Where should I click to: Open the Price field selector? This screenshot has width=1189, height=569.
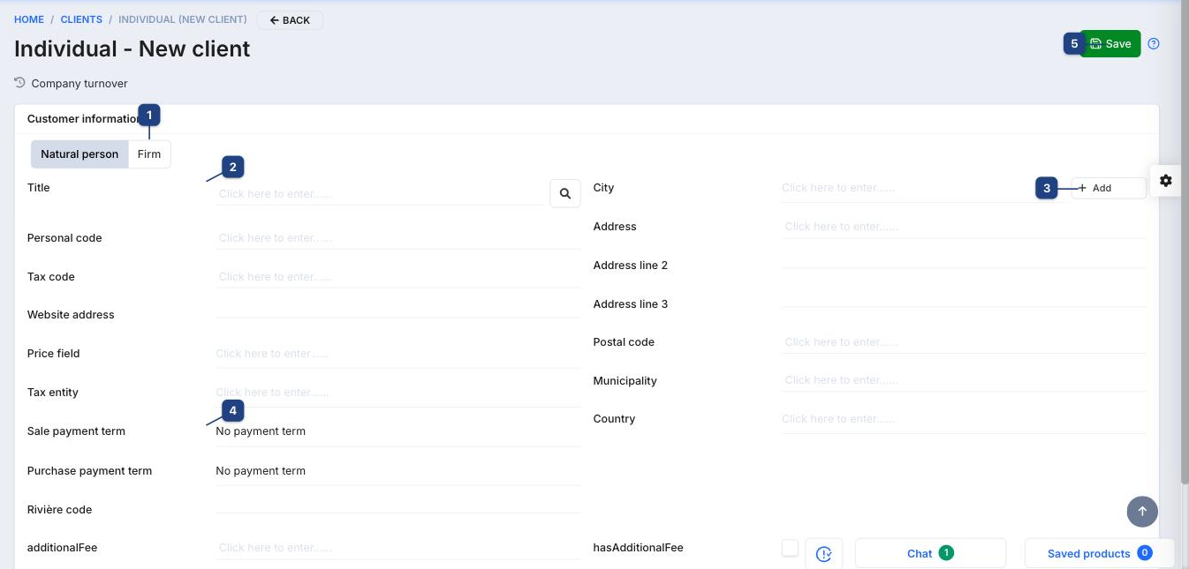pos(398,354)
